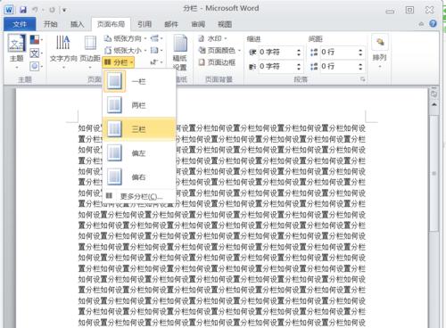446x328 pixels.
Task: Click the 文字方向 dropdown arrow
Action: [x=63, y=68]
